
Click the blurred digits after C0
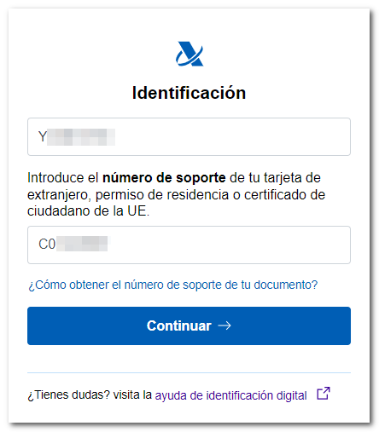click(x=82, y=244)
